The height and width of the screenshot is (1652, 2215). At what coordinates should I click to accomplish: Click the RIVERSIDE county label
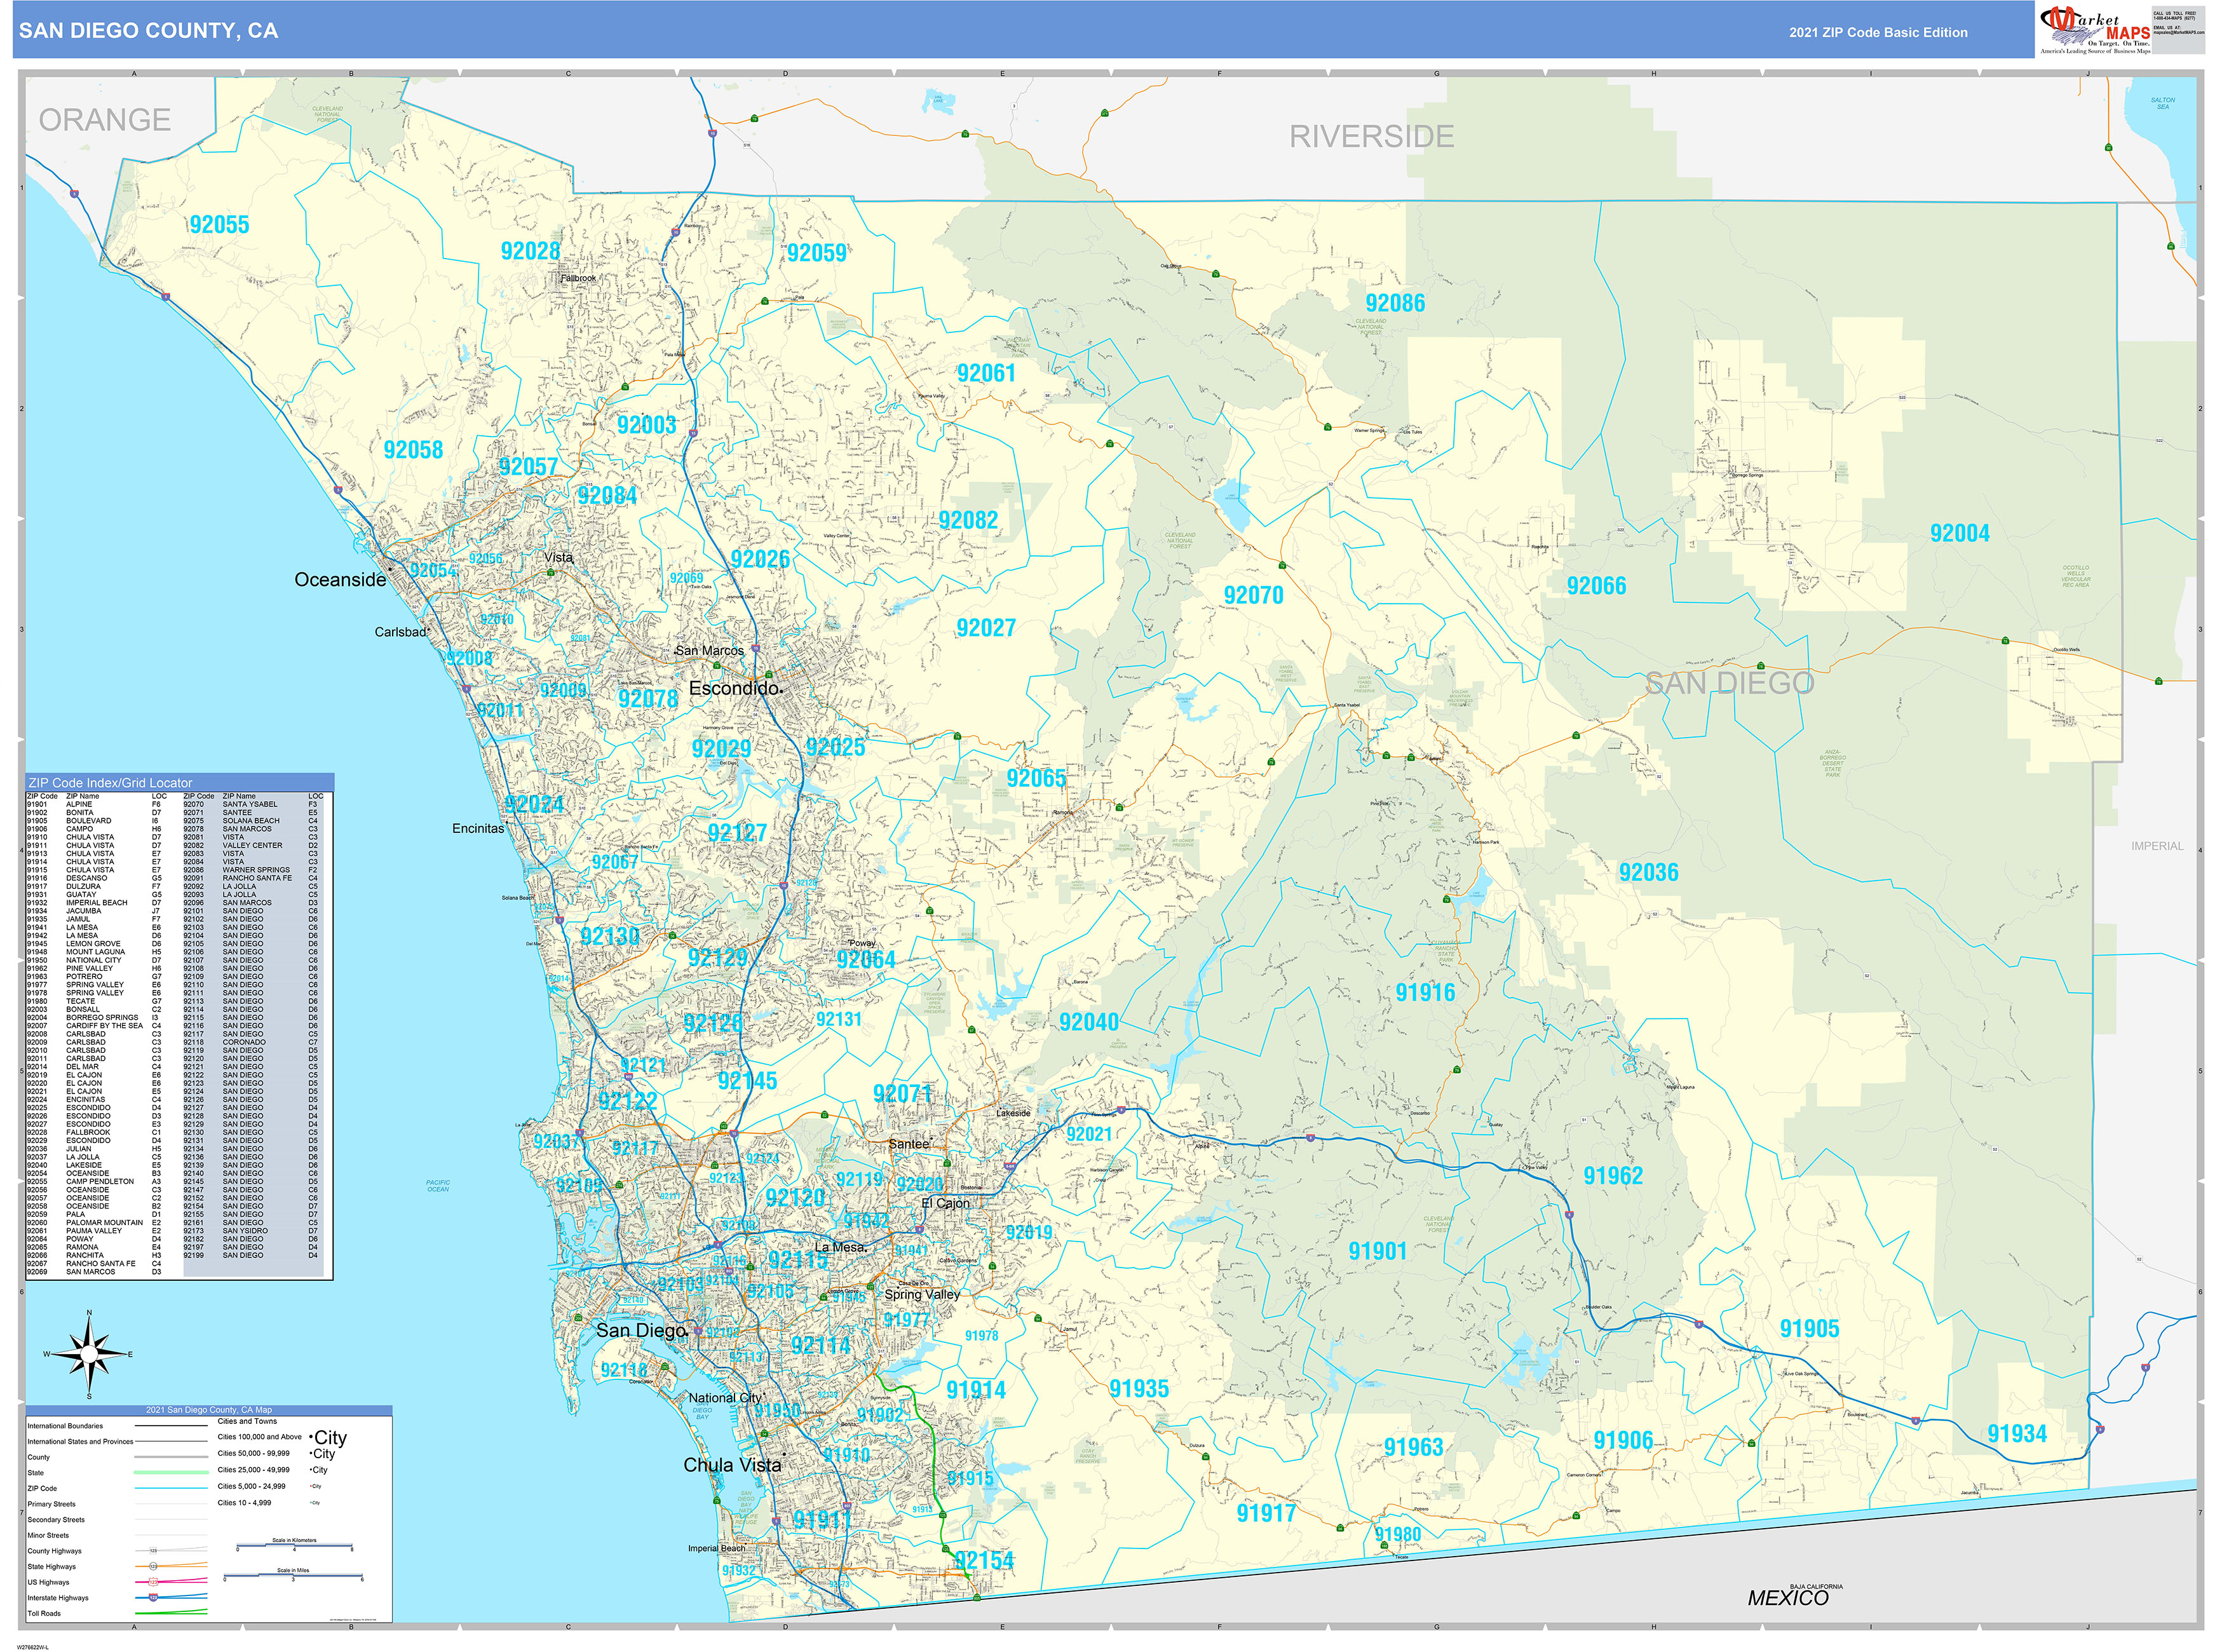pos(1370,136)
